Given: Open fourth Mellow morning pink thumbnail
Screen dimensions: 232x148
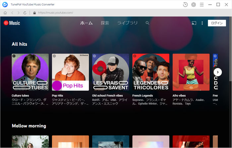Looking at the screenshot, I should (151, 141).
